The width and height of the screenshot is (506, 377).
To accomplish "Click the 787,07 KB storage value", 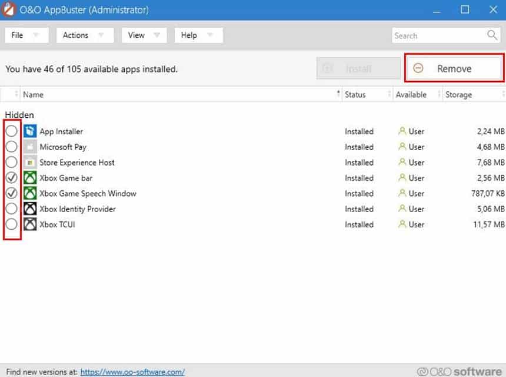I will coord(488,194).
